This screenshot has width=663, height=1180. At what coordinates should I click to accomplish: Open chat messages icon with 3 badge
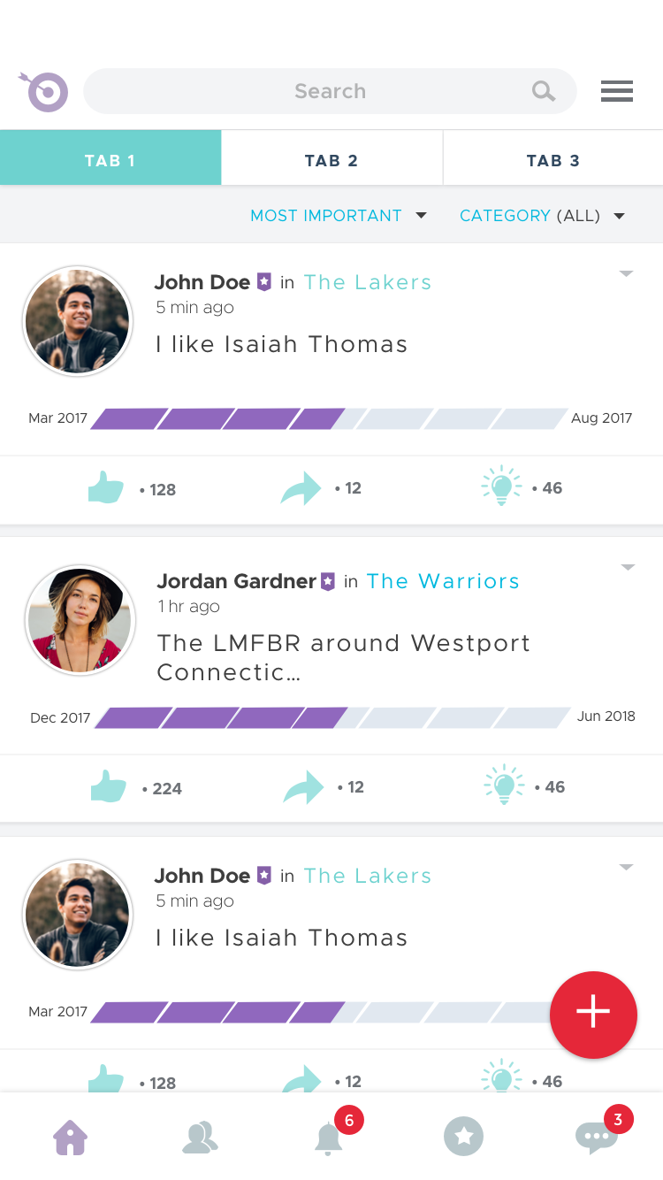(596, 1138)
